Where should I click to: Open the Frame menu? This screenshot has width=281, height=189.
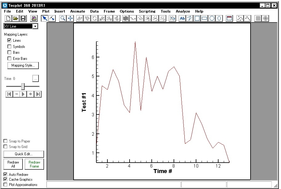[x=109, y=11]
